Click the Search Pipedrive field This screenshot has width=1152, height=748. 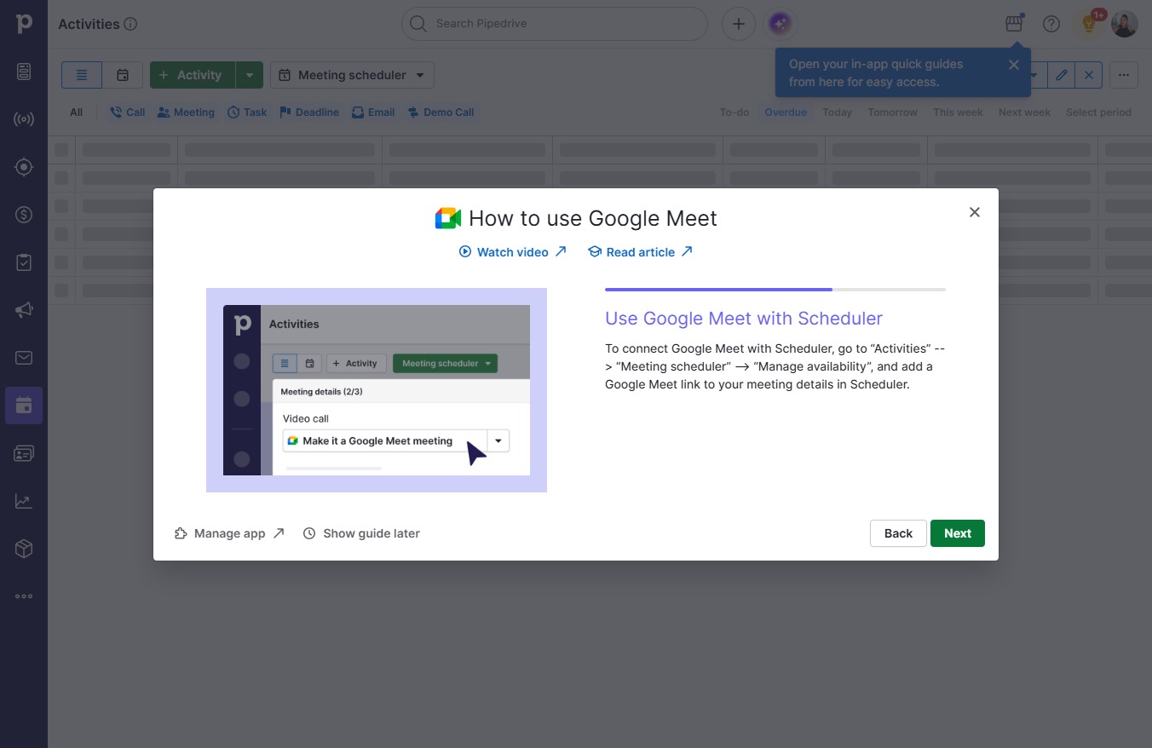(x=555, y=24)
